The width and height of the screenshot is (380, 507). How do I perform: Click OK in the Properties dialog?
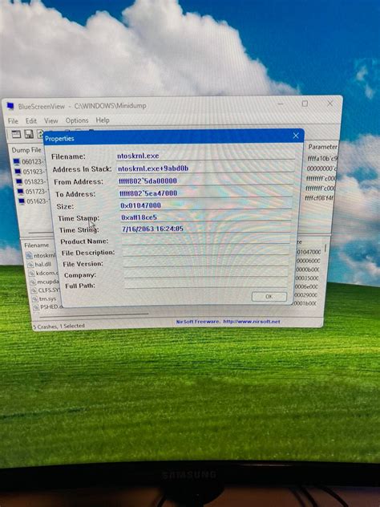[269, 297]
